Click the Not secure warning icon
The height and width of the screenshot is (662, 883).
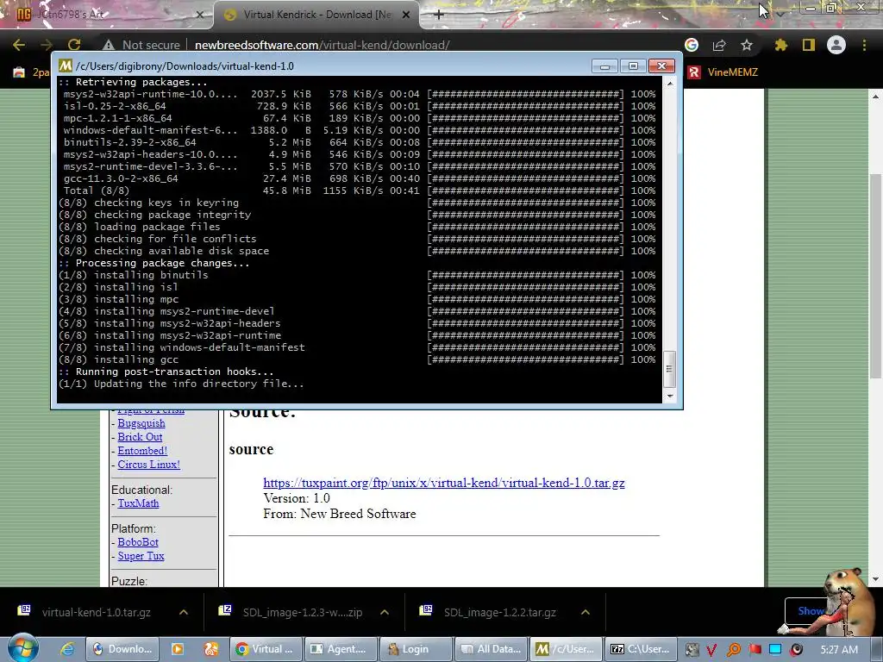pyautogui.click(x=109, y=45)
